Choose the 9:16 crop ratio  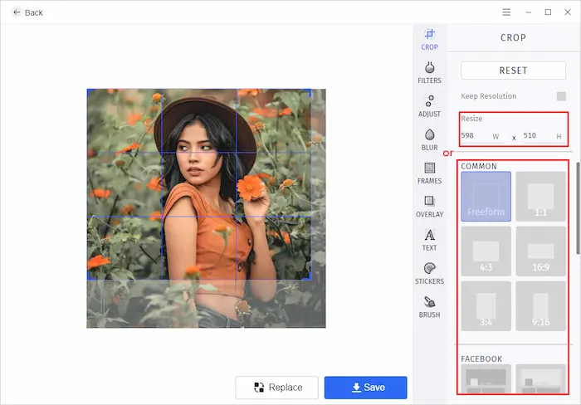pyautogui.click(x=540, y=306)
